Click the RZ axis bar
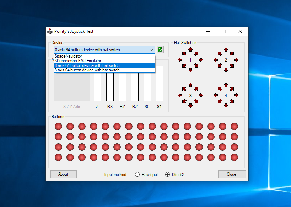The height and width of the screenshot is (207, 291). 135,87
